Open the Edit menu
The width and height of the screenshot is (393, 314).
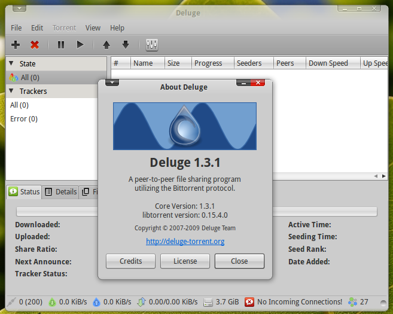[37, 28]
